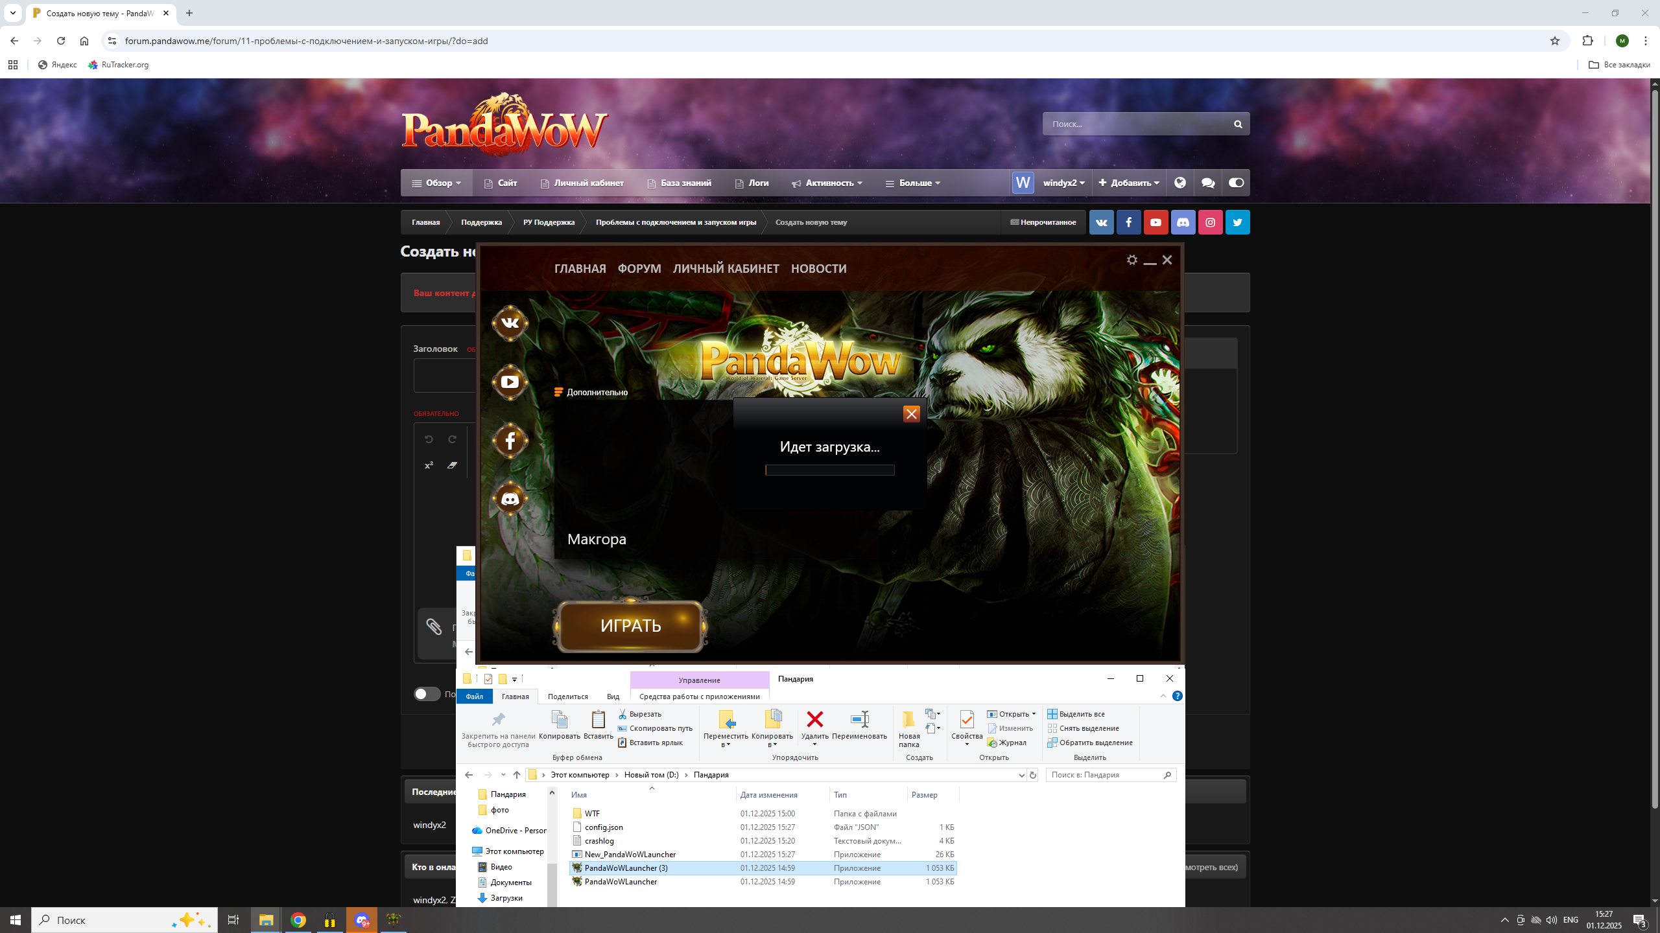Toggle the switch below the editor
This screenshot has height=933, width=1660.
click(427, 694)
